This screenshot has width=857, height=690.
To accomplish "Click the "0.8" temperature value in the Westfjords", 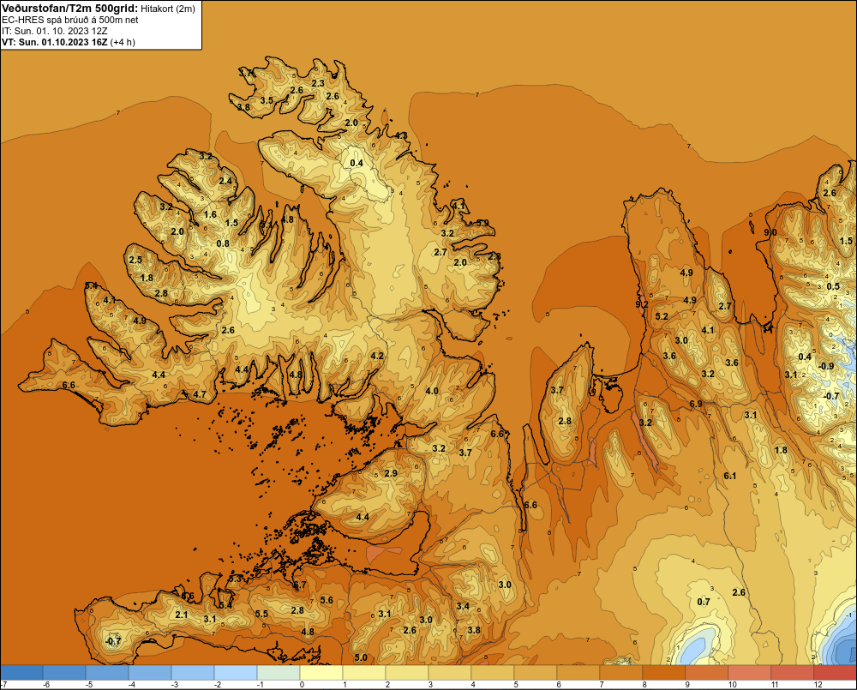I will [x=223, y=243].
